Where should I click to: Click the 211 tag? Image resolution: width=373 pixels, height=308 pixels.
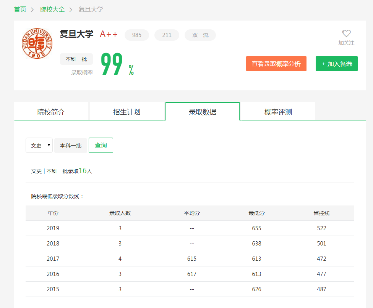(167, 35)
